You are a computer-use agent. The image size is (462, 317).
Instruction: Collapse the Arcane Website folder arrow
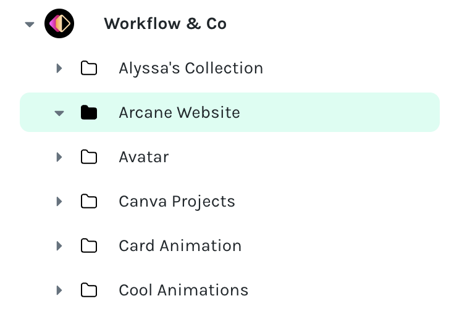(x=59, y=113)
